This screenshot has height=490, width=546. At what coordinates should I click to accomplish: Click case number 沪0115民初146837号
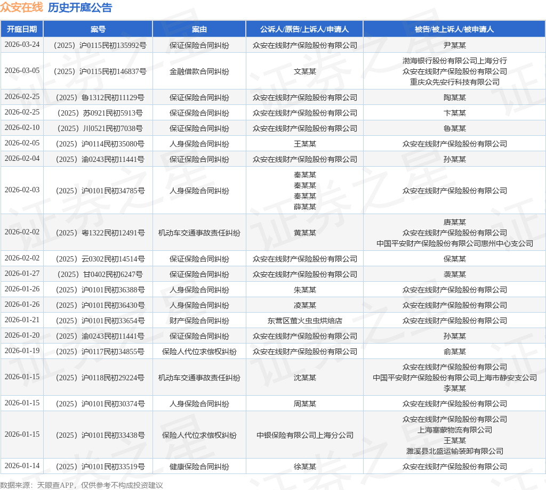(100, 72)
